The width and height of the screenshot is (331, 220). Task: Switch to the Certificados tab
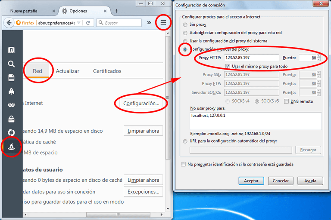point(107,71)
